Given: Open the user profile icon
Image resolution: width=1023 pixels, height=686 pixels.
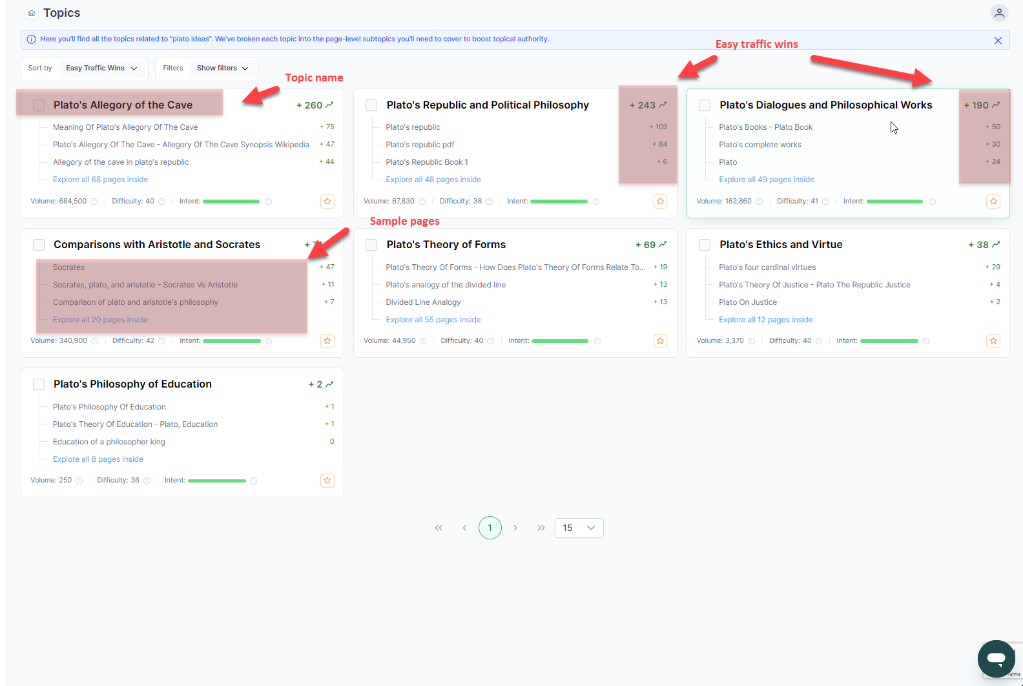Looking at the screenshot, I should pyautogui.click(x=998, y=13).
